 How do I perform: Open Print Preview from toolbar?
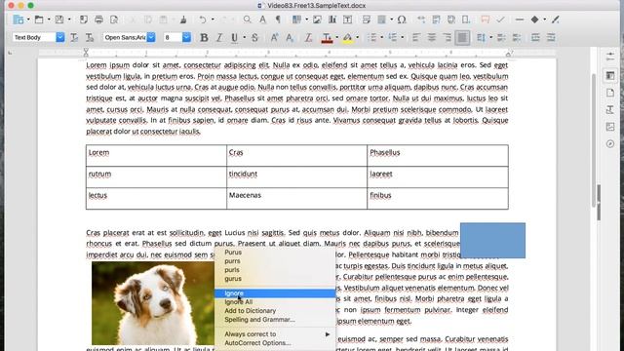pyautogui.click(x=114, y=19)
